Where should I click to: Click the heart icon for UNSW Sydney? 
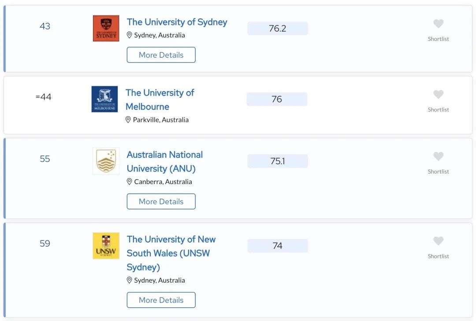click(438, 241)
